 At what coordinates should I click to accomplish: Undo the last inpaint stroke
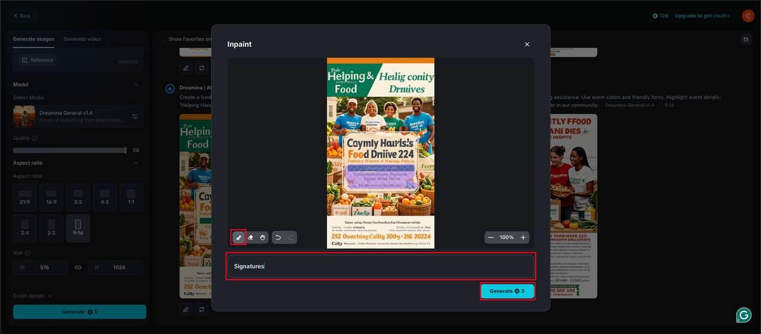[x=278, y=237]
